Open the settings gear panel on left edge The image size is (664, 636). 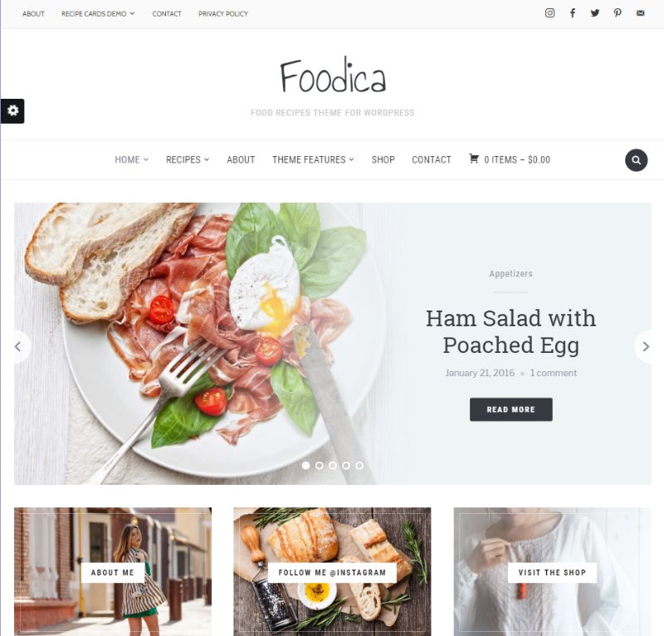pos(12,111)
